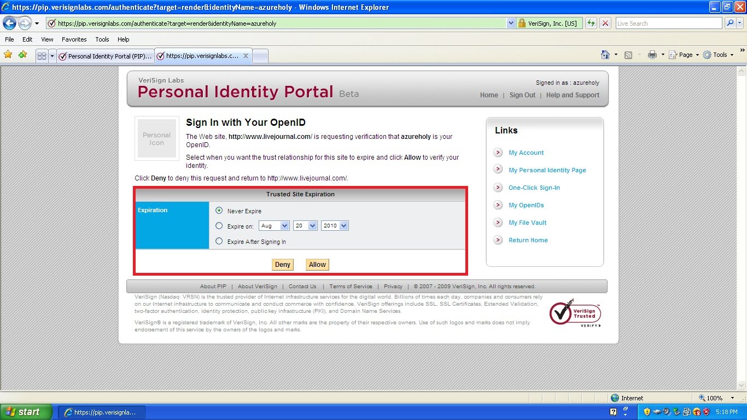Screen dimensions: 747x420
Task: Click the gold padlock security icon
Action: coord(522,24)
